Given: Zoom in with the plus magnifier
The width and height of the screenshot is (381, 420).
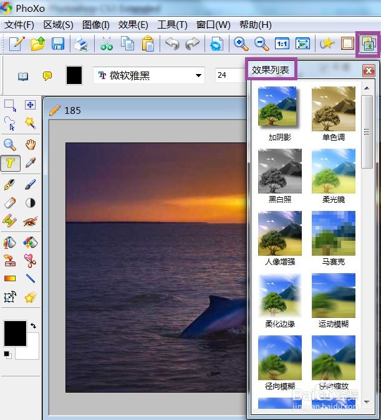Looking at the screenshot, I should click(x=241, y=44).
